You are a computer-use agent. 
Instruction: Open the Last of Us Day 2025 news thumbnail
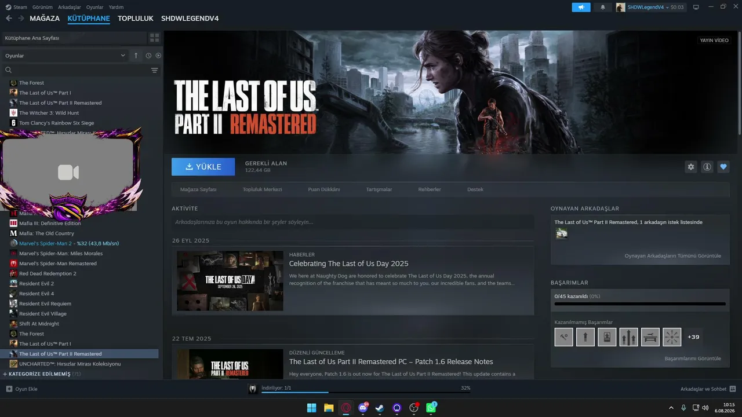(230, 281)
